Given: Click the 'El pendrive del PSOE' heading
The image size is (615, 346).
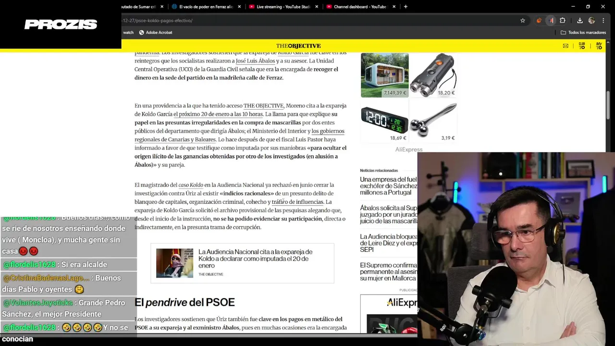Looking at the screenshot, I should (x=184, y=302).
